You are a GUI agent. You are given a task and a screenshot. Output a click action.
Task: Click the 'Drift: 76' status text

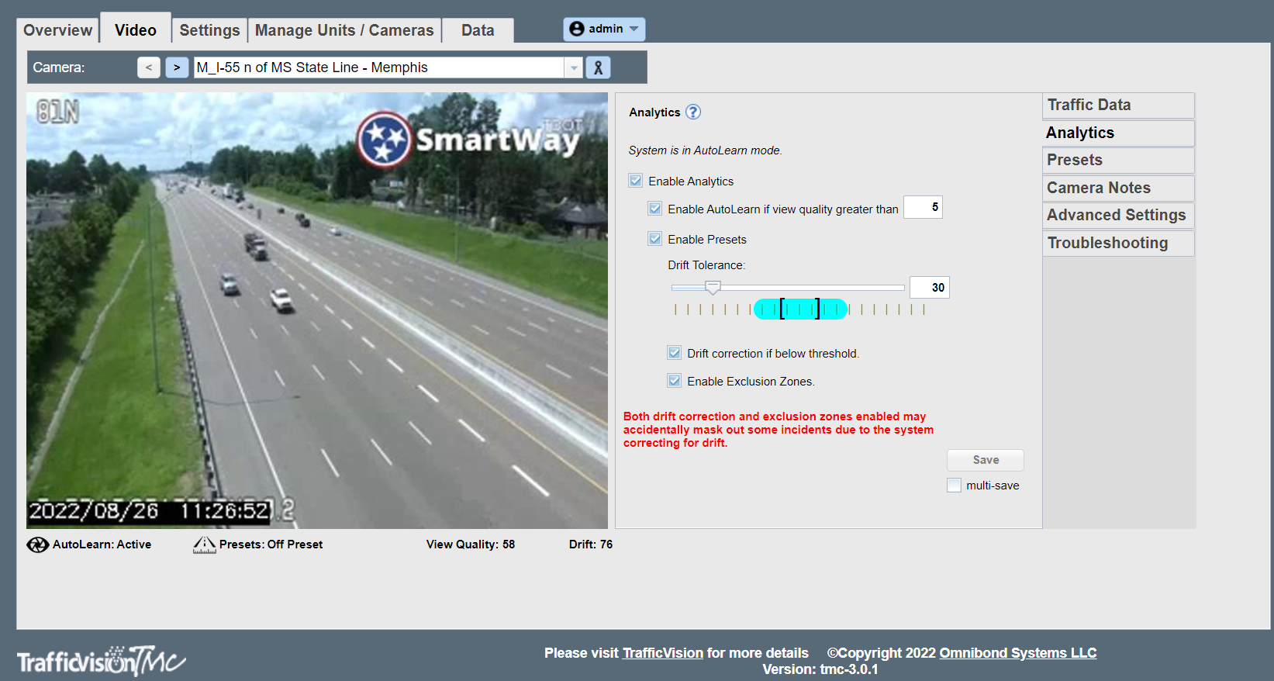point(591,544)
